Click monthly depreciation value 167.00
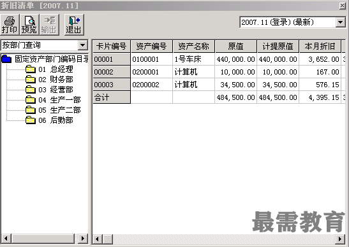Image resolution: width=349 pixels, height=247 pixels. [320, 72]
